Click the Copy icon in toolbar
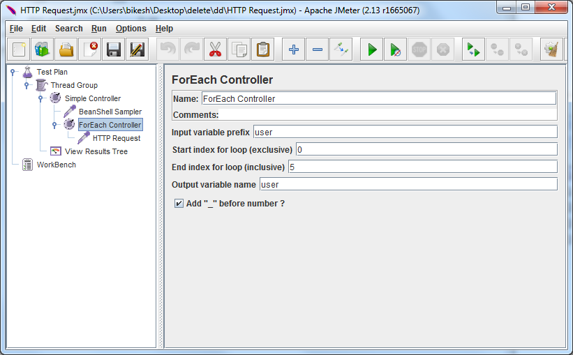 click(x=239, y=50)
